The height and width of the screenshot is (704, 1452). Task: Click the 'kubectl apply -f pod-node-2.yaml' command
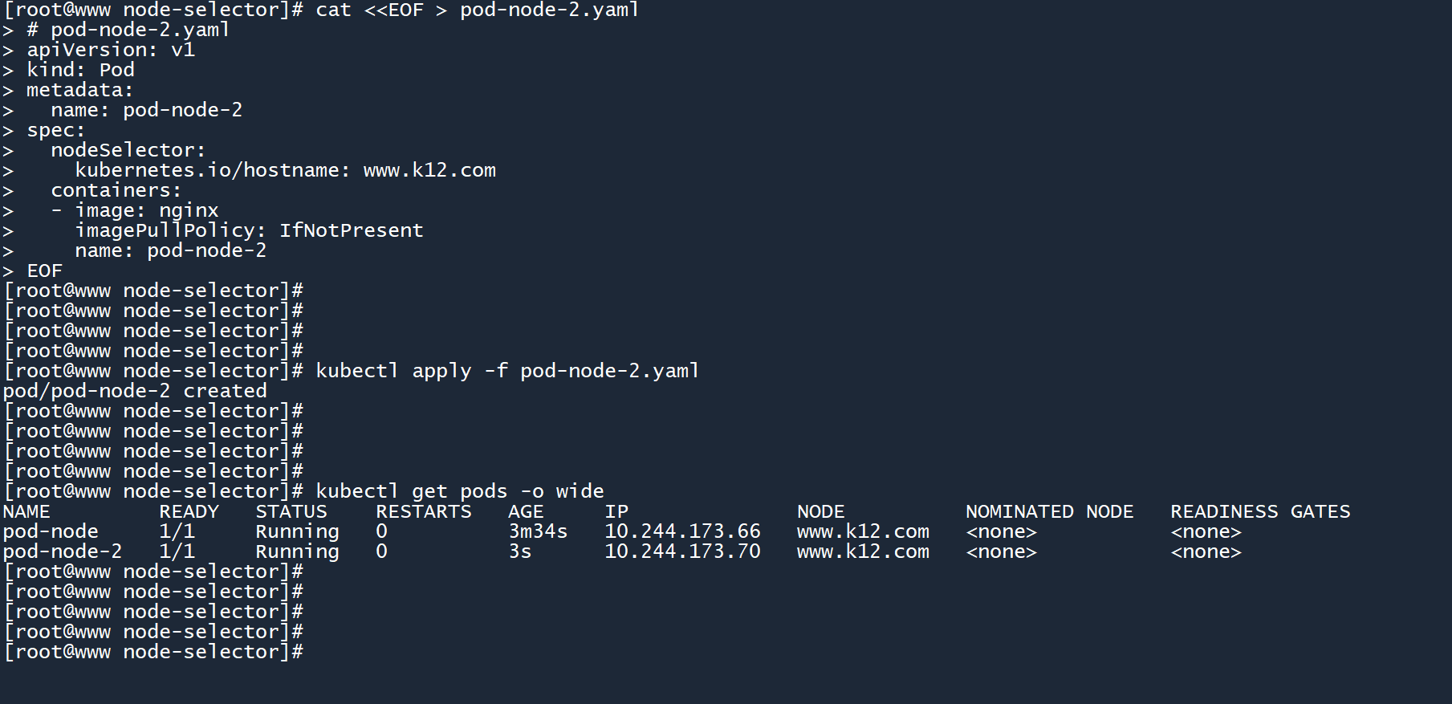point(506,371)
